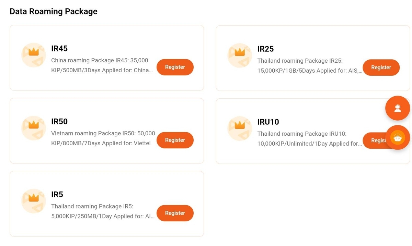The width and height of the screenshot is (412, 246).
Task: Click the Data Roaming Package heading
Action: (x=54, y=11)
